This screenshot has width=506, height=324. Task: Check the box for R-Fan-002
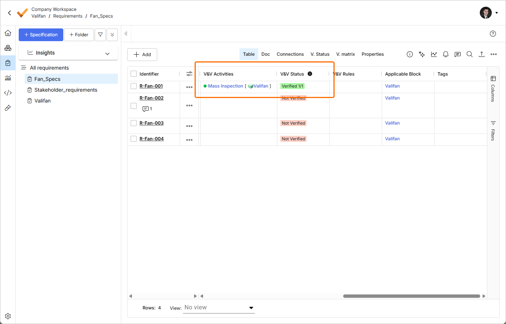tap(134, 106)
